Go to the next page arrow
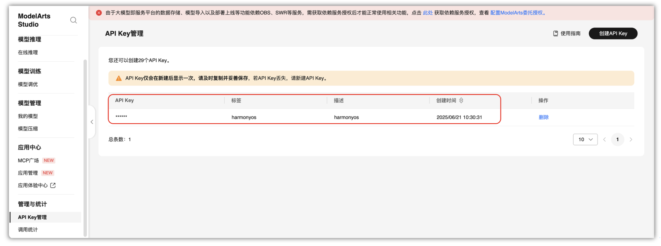Image resolution: width=661 pixels, height=246 pixels. [x=631, y=139]
